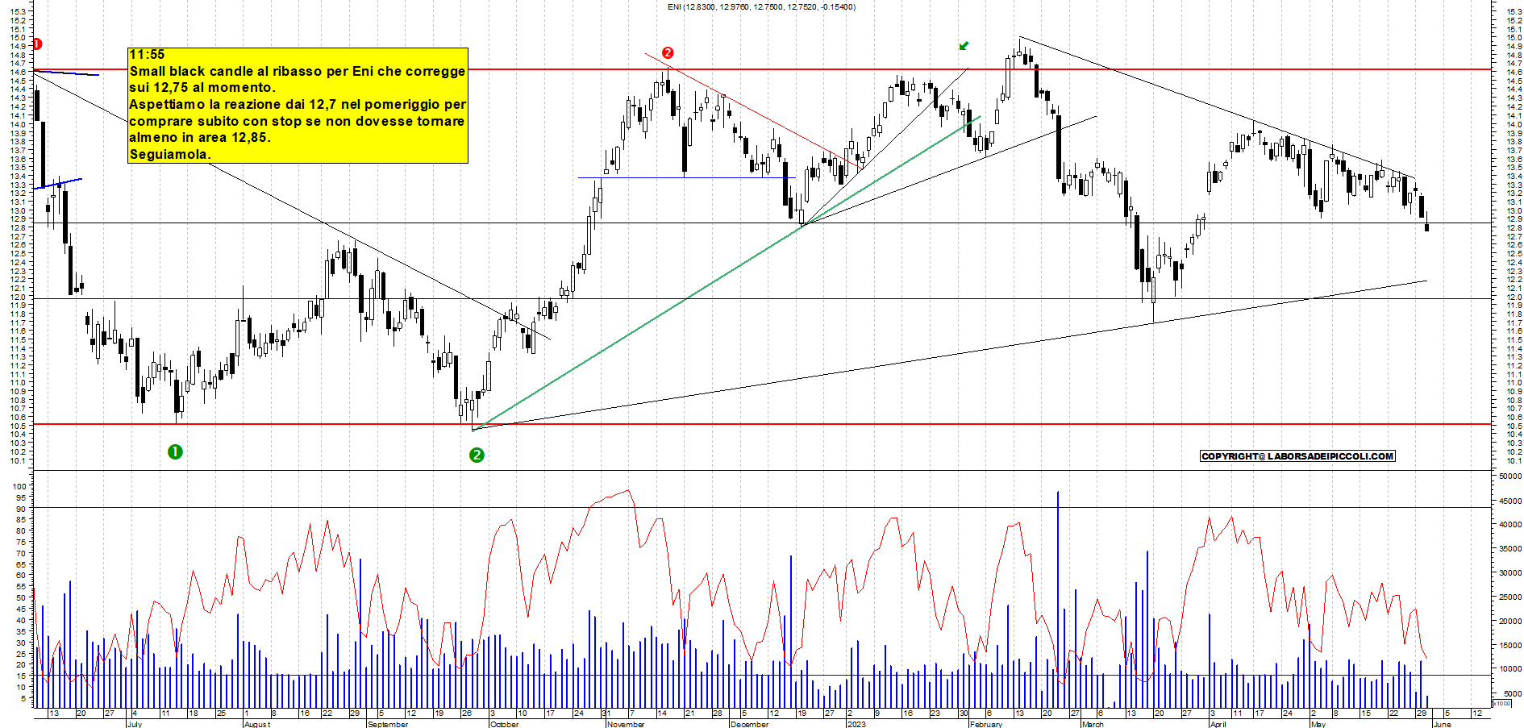Click the x1000 volume scale label

1502,703
